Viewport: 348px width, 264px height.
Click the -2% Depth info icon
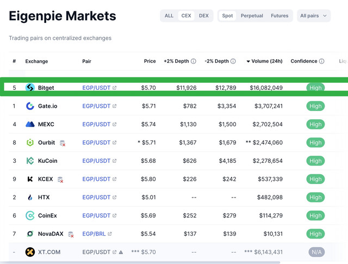click(x=233, y=61)
